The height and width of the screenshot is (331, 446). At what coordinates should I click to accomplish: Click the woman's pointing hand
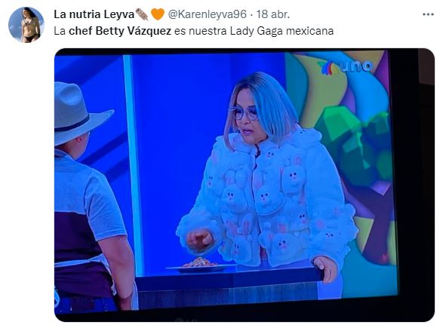[x=200, y=241]
